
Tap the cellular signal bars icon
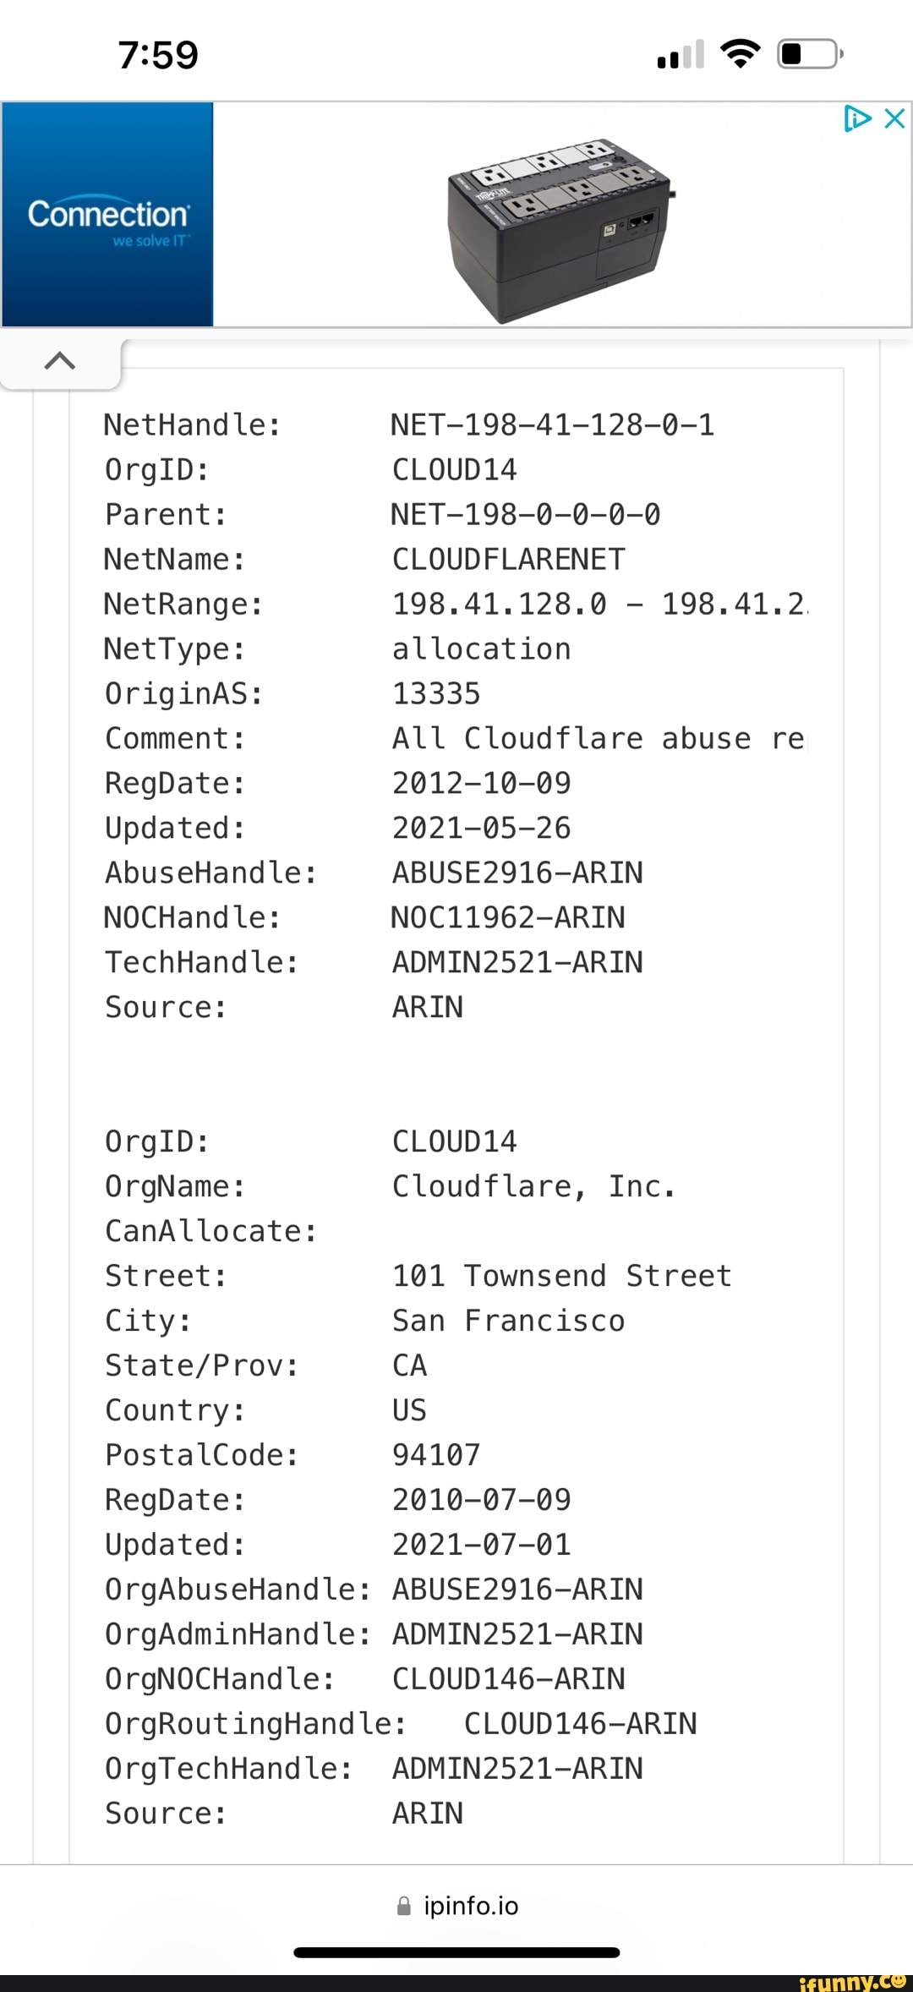point(681,56)
